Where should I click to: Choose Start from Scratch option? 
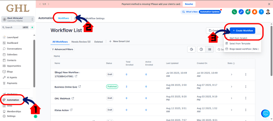pyautogui.click(x=238, y=38)
